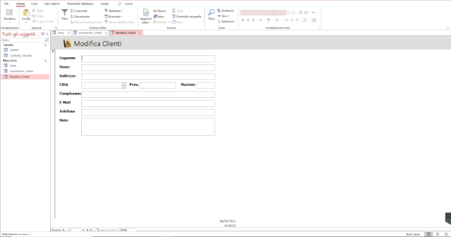Switch to Strumenti database tab
This screenshot has height=237, width=451.
tap(81, 4)
